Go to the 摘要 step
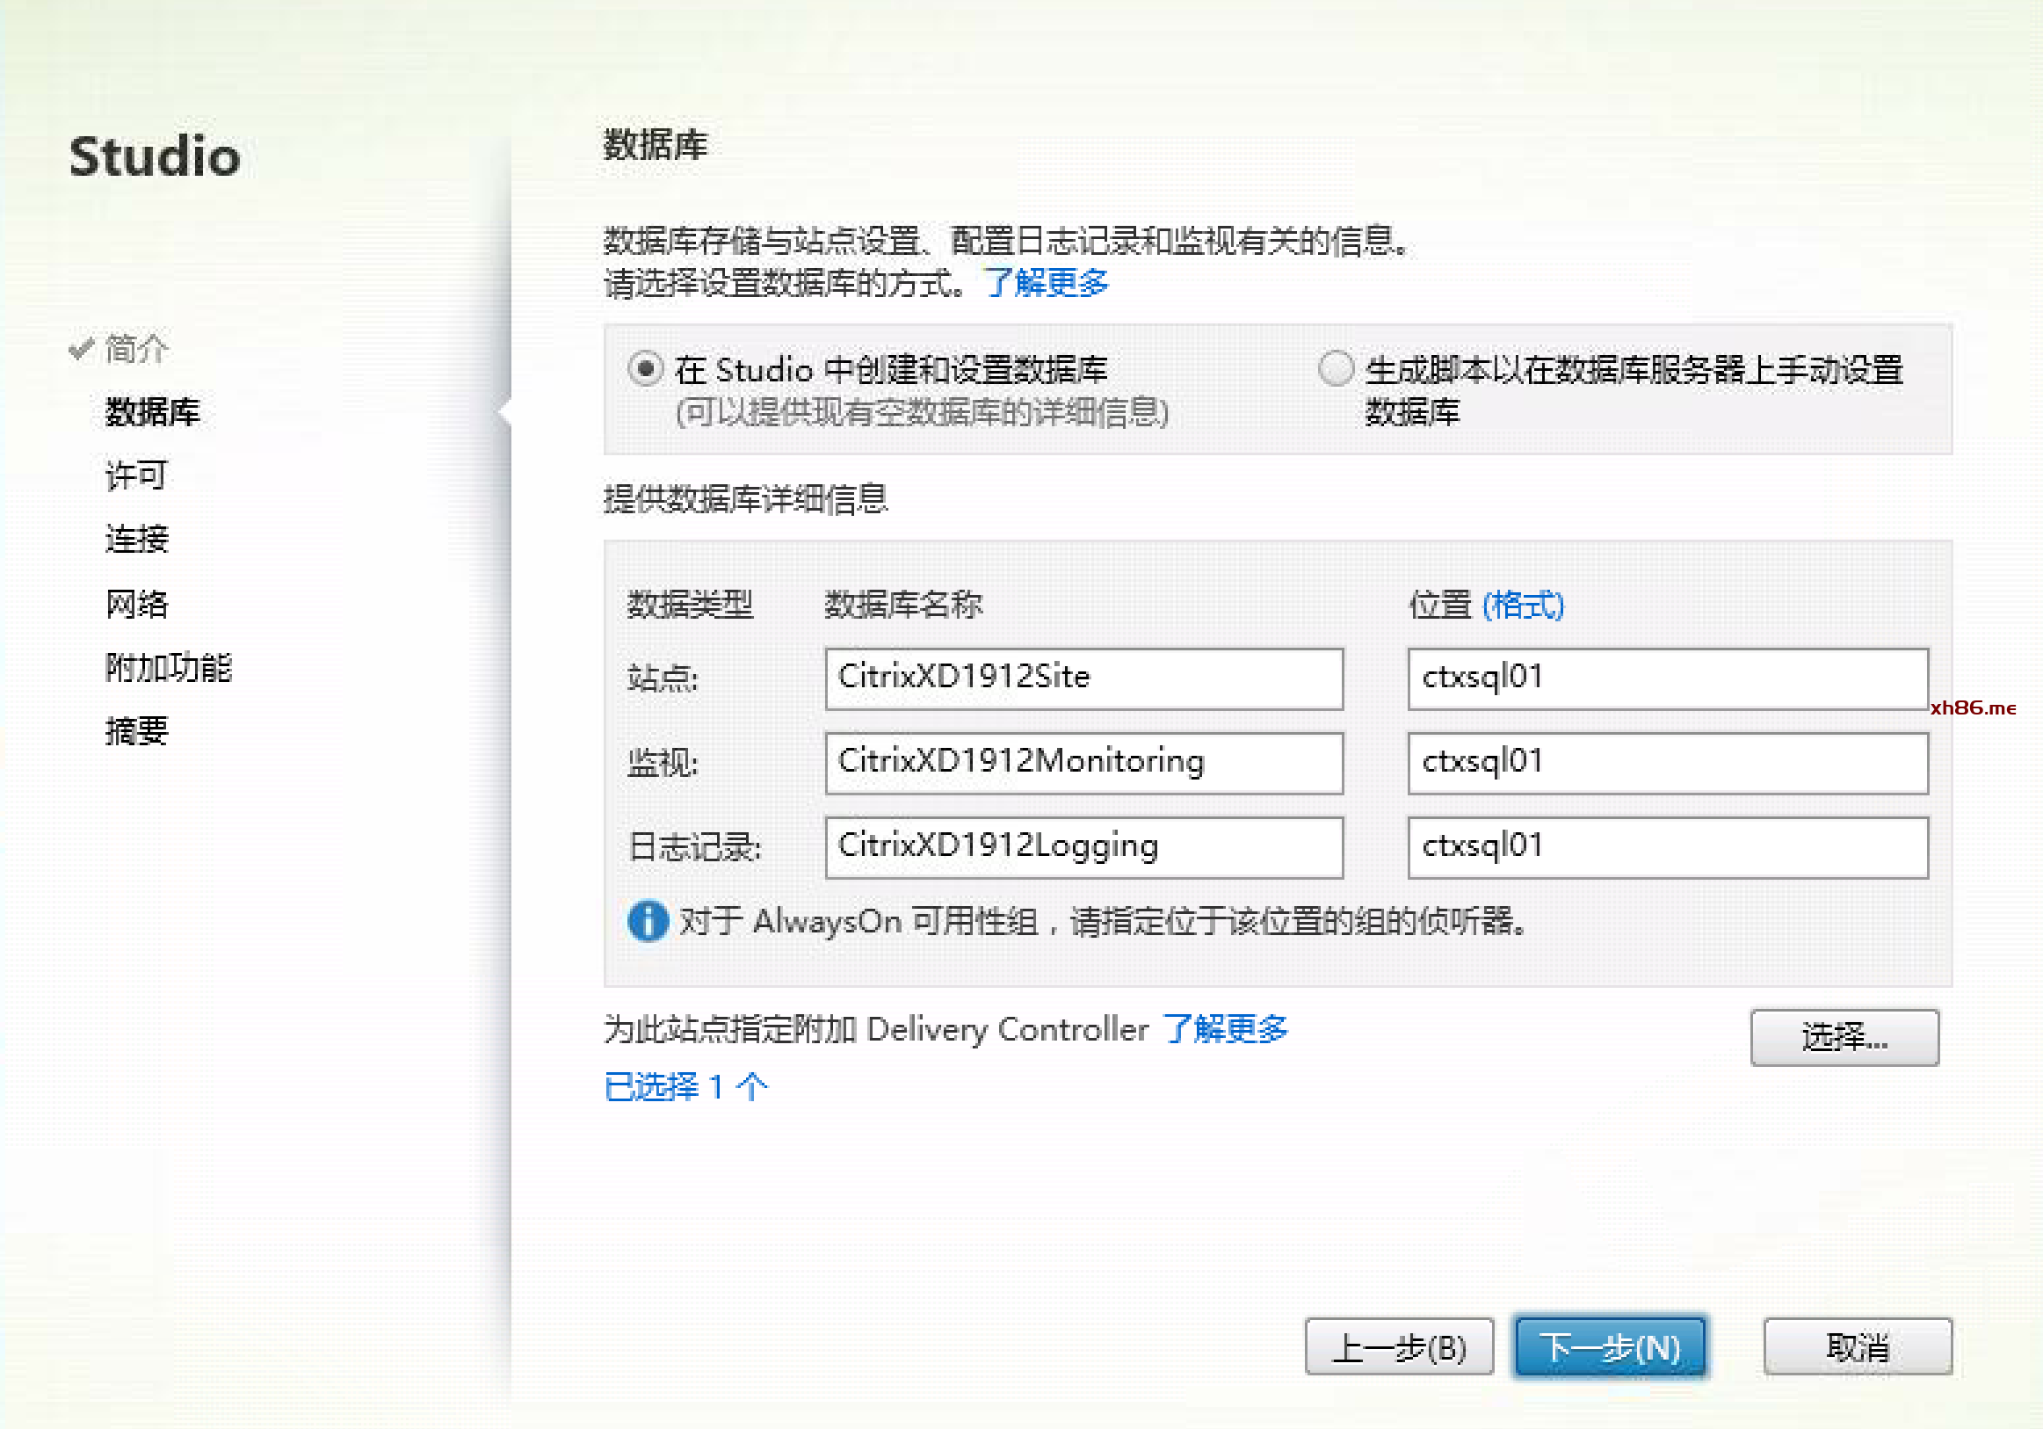Viewport: 2043px width, 1429px height. click(136, 731)
